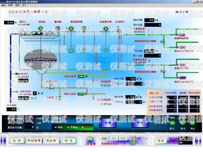Select the OEM control button
Screen dimensions: 203x152
click(x=104, y=139)
